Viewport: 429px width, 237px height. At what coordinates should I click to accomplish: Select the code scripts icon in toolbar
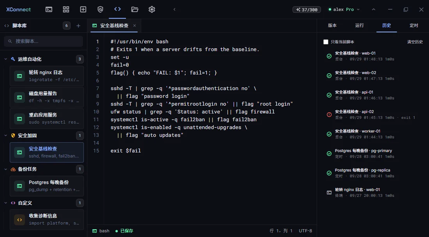(117, 9)
